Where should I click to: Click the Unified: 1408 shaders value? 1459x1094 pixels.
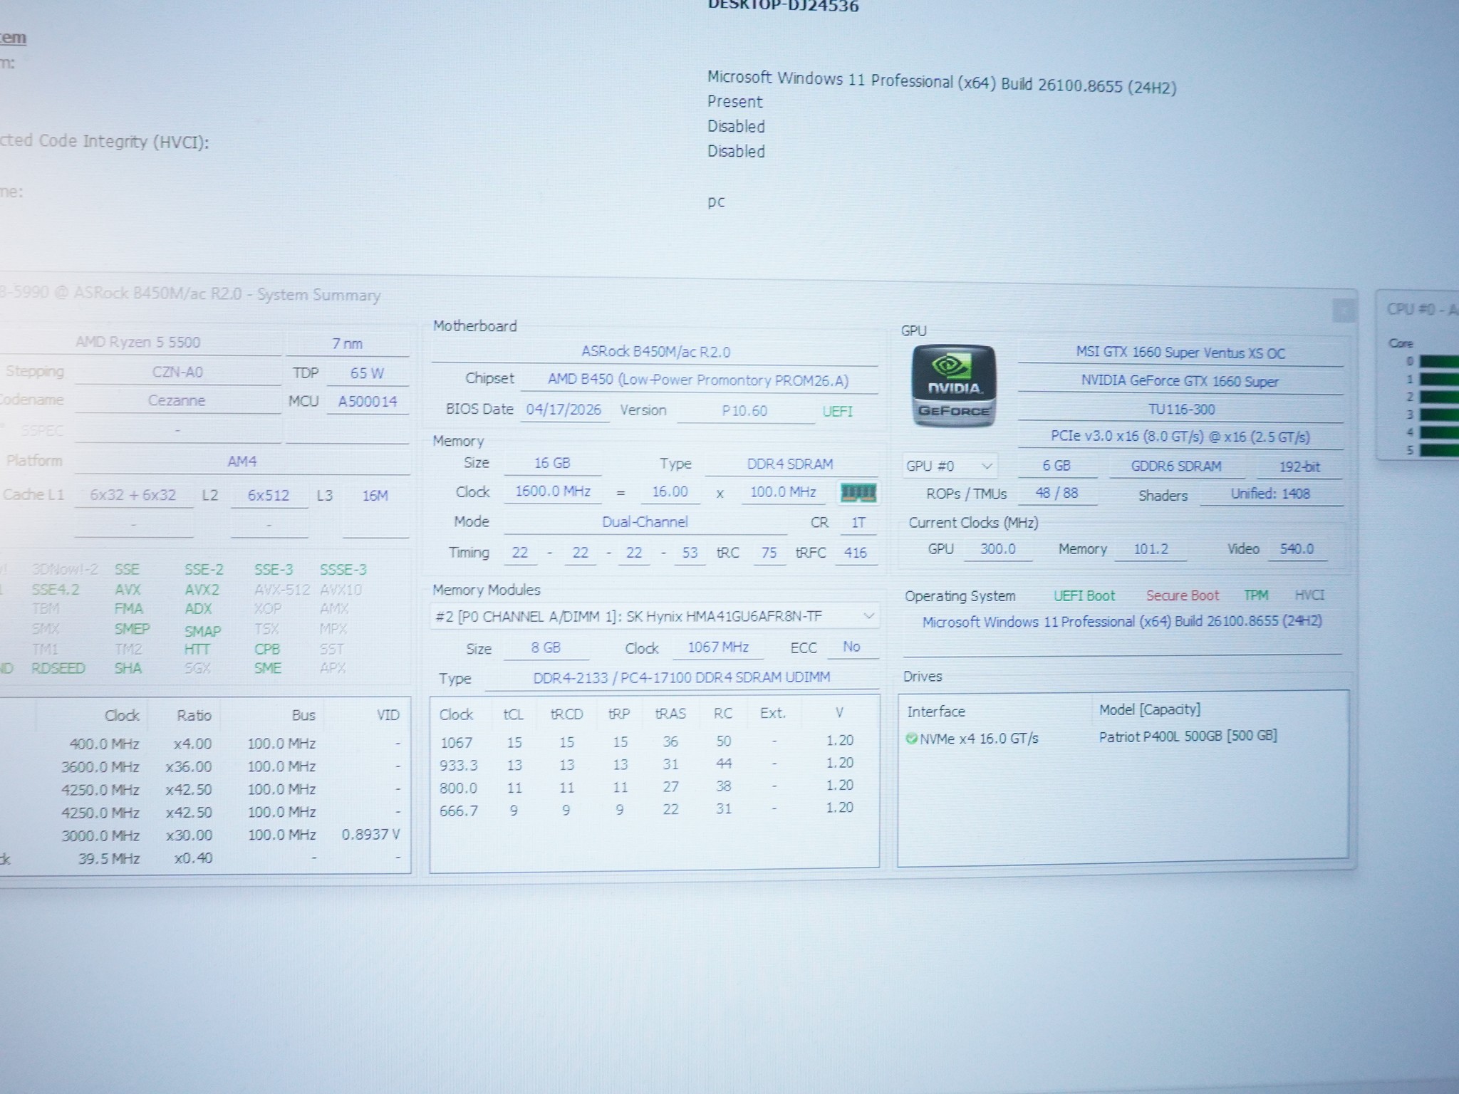pyautogui.click(x=1271, y=494)
